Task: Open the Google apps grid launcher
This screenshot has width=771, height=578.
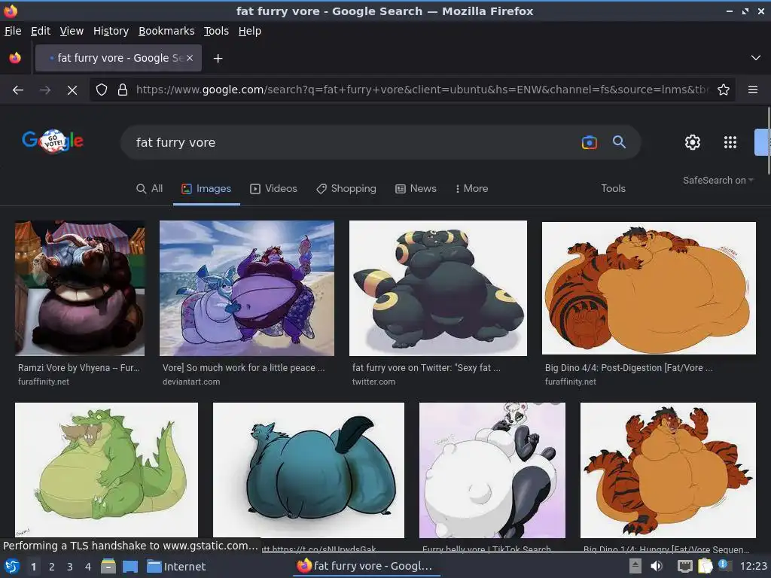Action: [730, 142]
